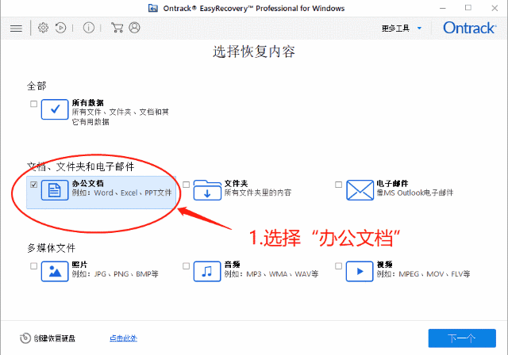Enable the 照片 checkbox
The width and height of the screenshot is (508, 355).
pyautogui.click(x=33, y=266)
